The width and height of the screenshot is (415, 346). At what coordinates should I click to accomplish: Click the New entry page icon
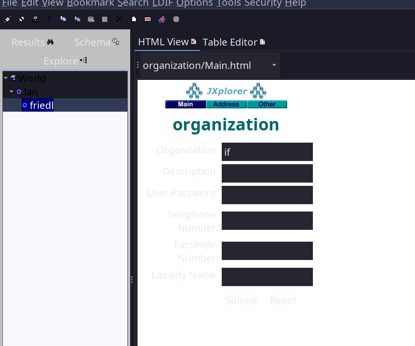point(134,19)
